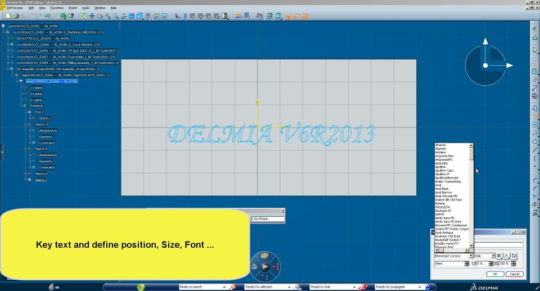Select the Text tool in the right toolbar
This screenshot has height=291, width=540.
click(x=534, y=117)
